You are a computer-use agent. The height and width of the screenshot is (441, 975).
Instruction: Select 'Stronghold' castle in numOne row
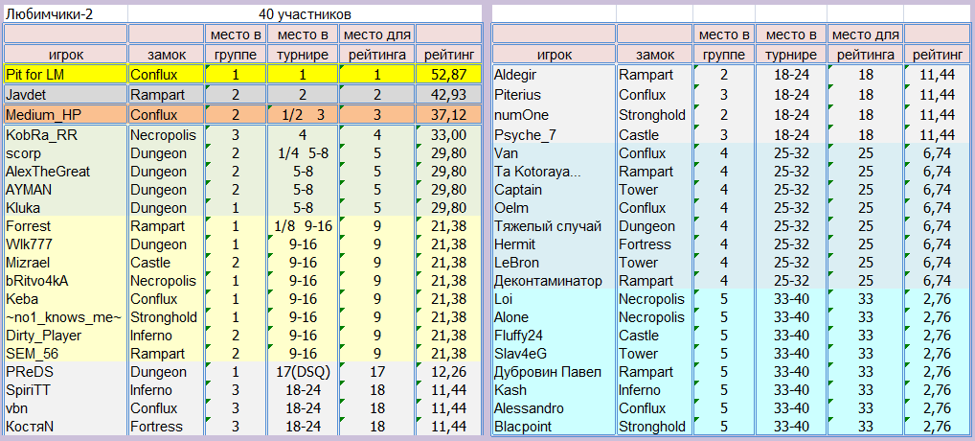[654, 115]
